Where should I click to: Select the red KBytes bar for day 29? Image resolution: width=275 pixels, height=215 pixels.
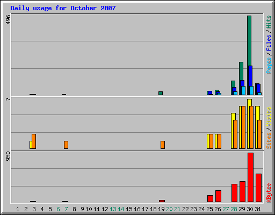point(242,192)
